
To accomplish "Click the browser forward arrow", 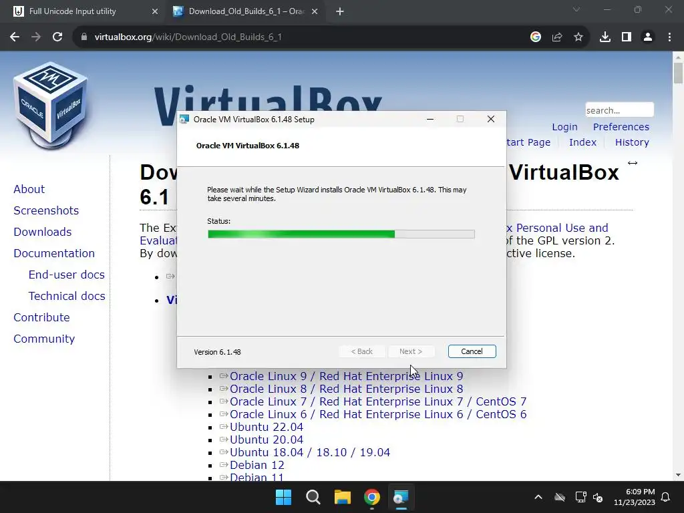I will point(36,37).
